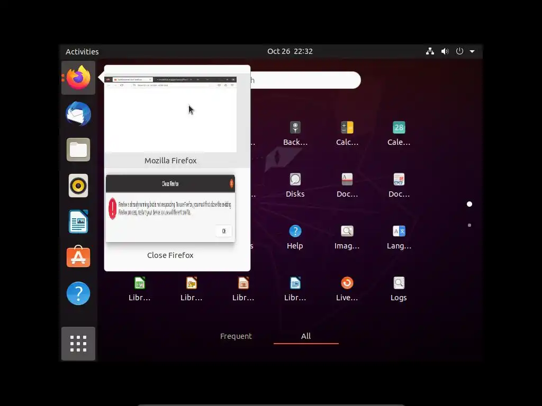Click the application search field
The width and height of the screenshot is (542, 406).
click(x=305, y=80)
